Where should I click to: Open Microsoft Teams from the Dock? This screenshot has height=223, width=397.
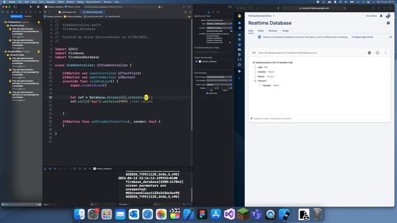click(x=257, y=214)
